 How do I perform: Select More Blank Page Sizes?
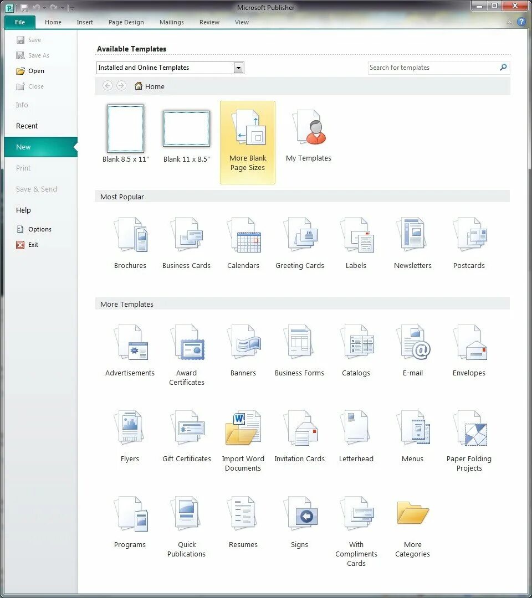[x=248, y=142]
